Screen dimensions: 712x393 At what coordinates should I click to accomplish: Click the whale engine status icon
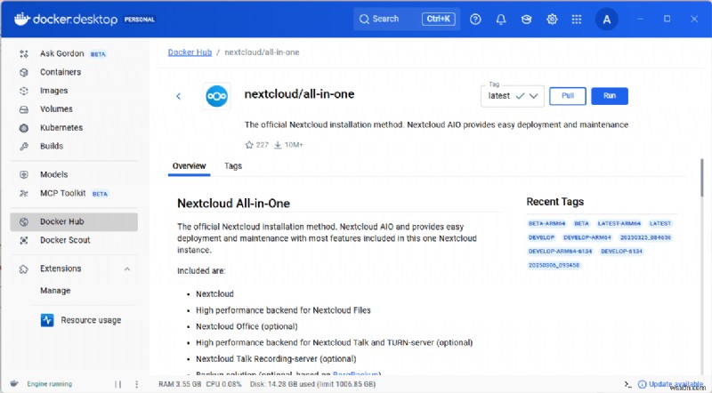pos(14,383)
